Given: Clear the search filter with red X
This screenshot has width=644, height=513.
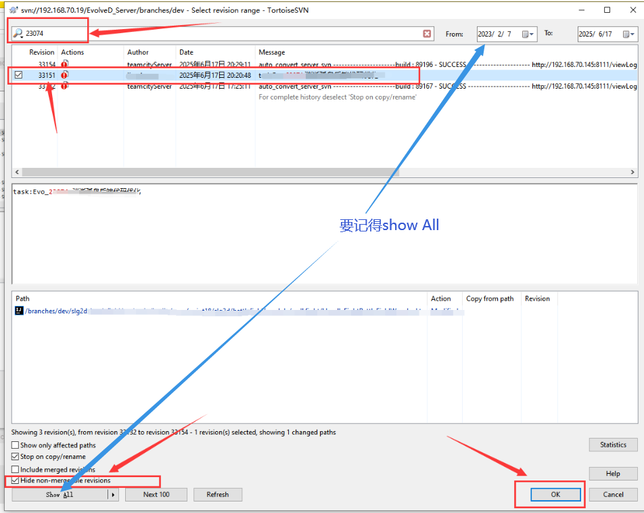Looking at the screenshot, I should 427,34.
